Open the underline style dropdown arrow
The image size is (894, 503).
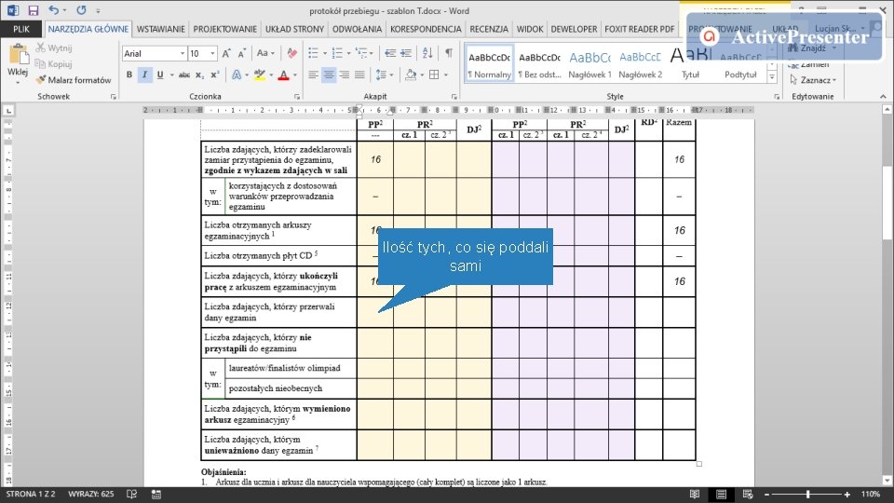(x=171, y=75)
